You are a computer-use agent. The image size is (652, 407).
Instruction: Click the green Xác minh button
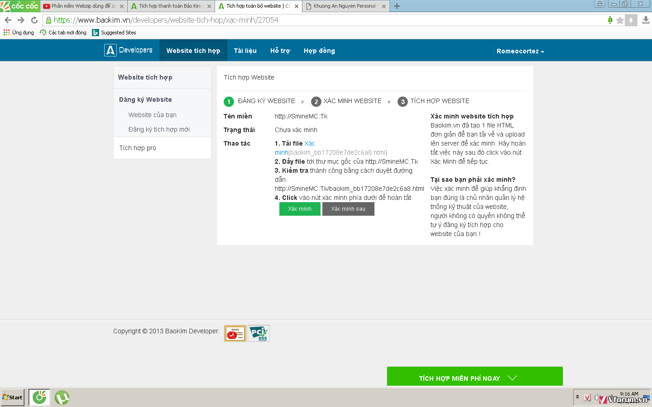pyautogui.click(x=300, y=209)
